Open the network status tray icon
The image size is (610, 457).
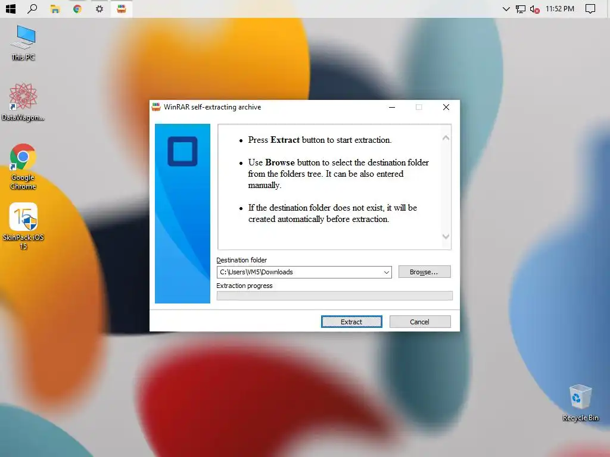(x=521, y=8)
